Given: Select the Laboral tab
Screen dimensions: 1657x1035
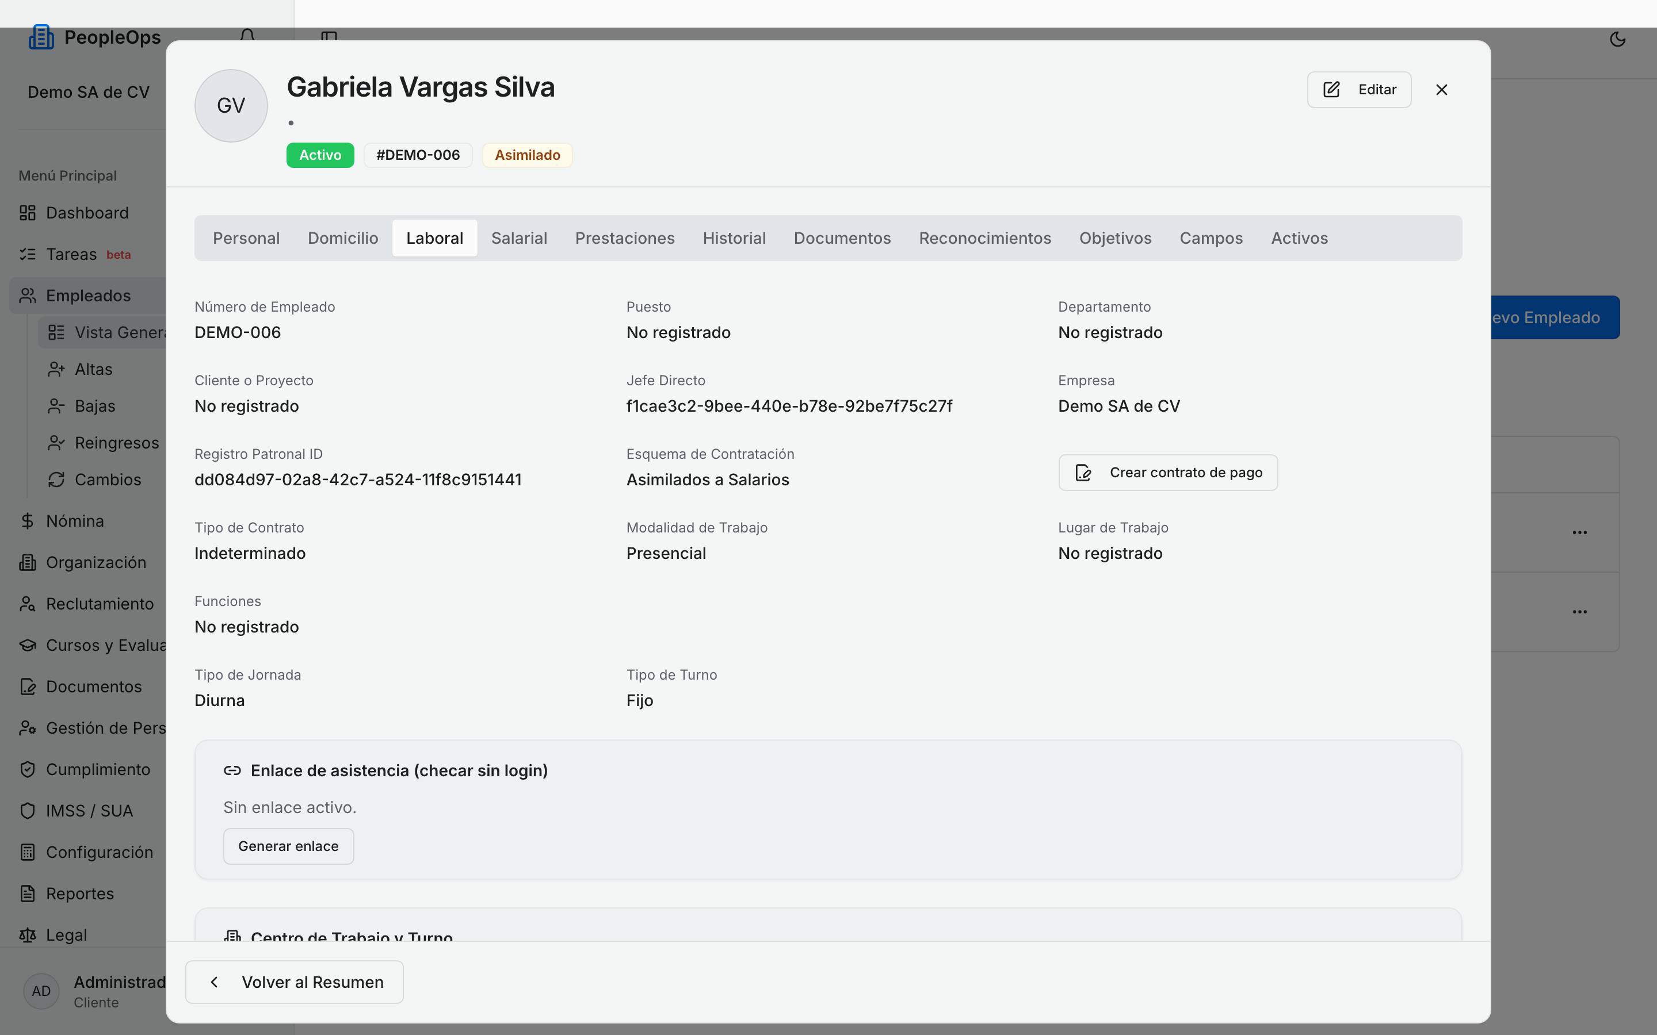Looking at the screenshot, I should [x=435, y=238].
